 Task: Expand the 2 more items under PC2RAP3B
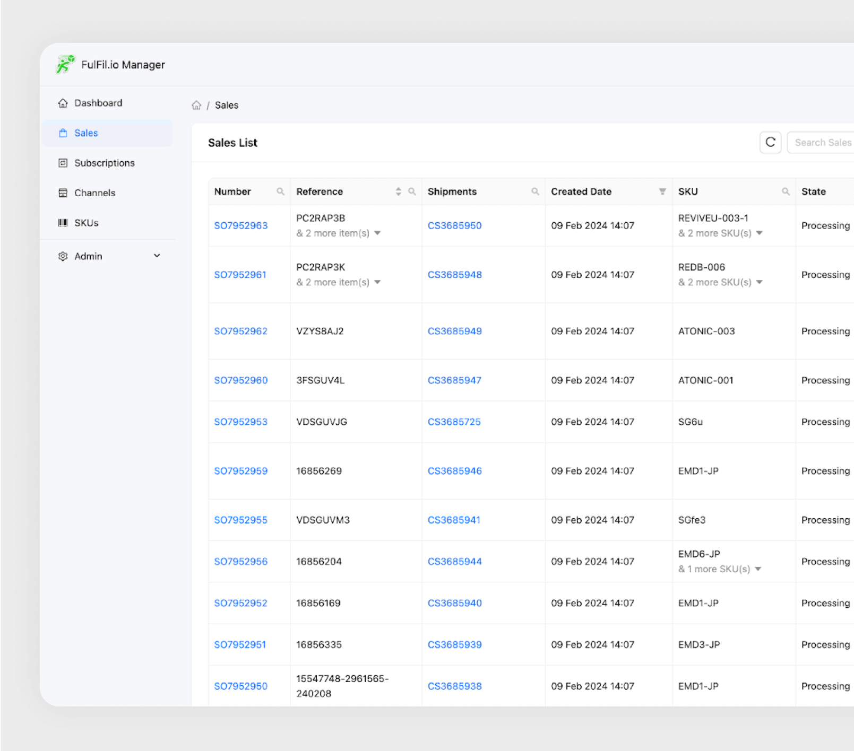point(377,233)
